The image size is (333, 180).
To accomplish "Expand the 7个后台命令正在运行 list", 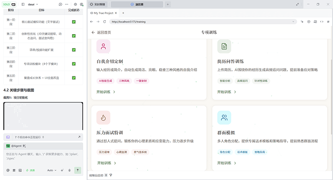I will tap(43, 137).
